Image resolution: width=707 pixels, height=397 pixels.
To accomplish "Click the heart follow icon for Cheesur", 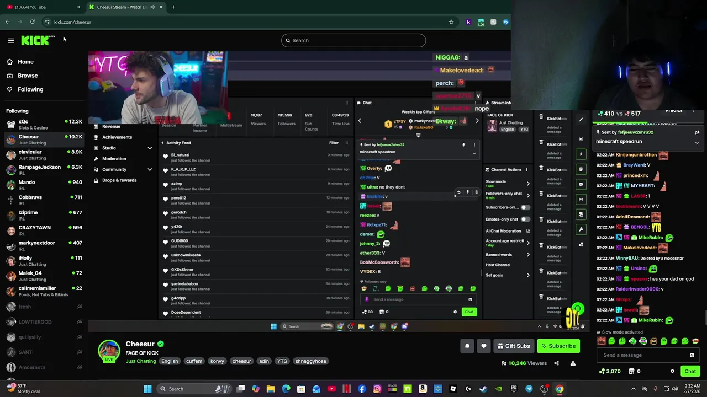I will coord(484,346).
